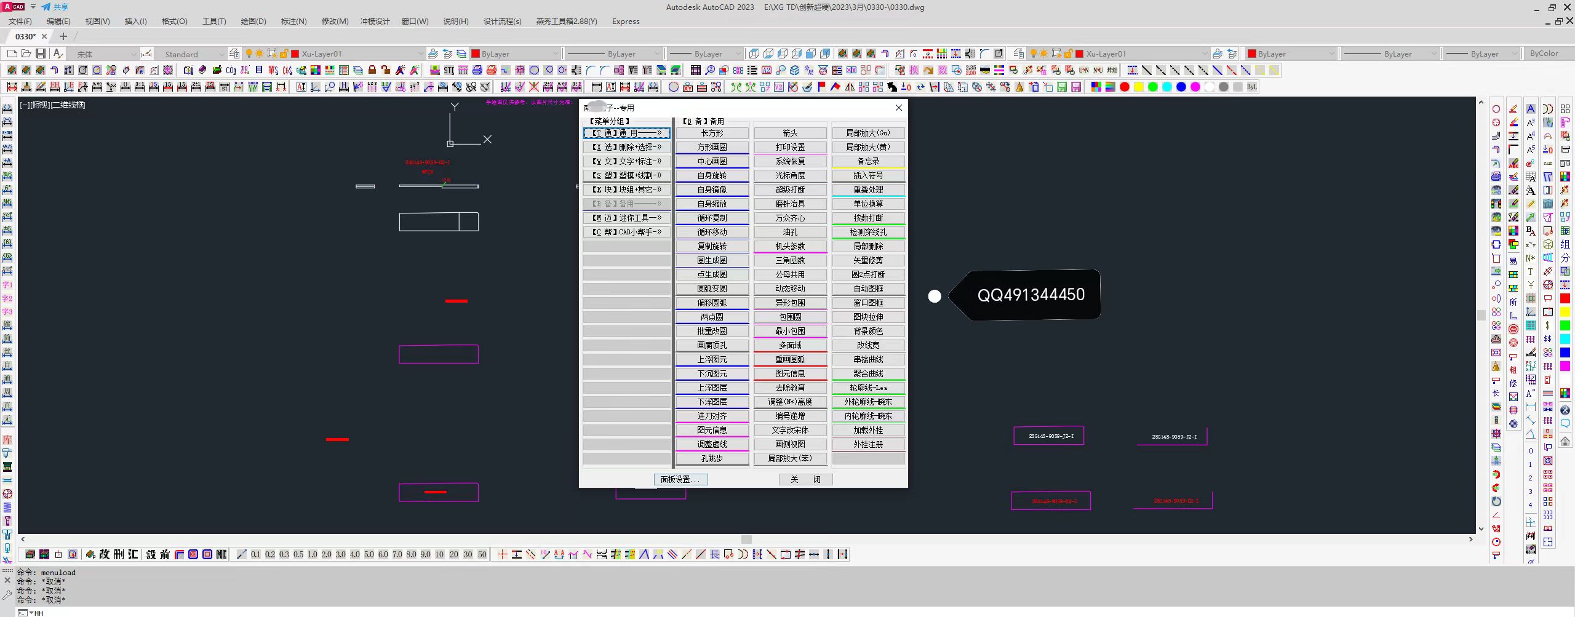Open the 冲模设计 menu
Viewport: 1575px width, 617px height.
point(375,21)
